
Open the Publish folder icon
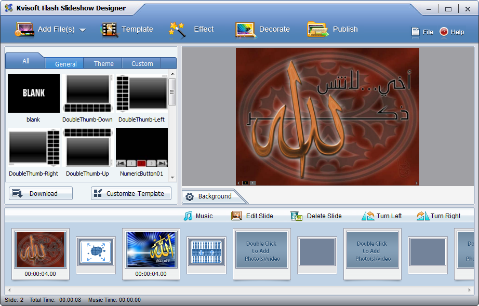(318, 30)
